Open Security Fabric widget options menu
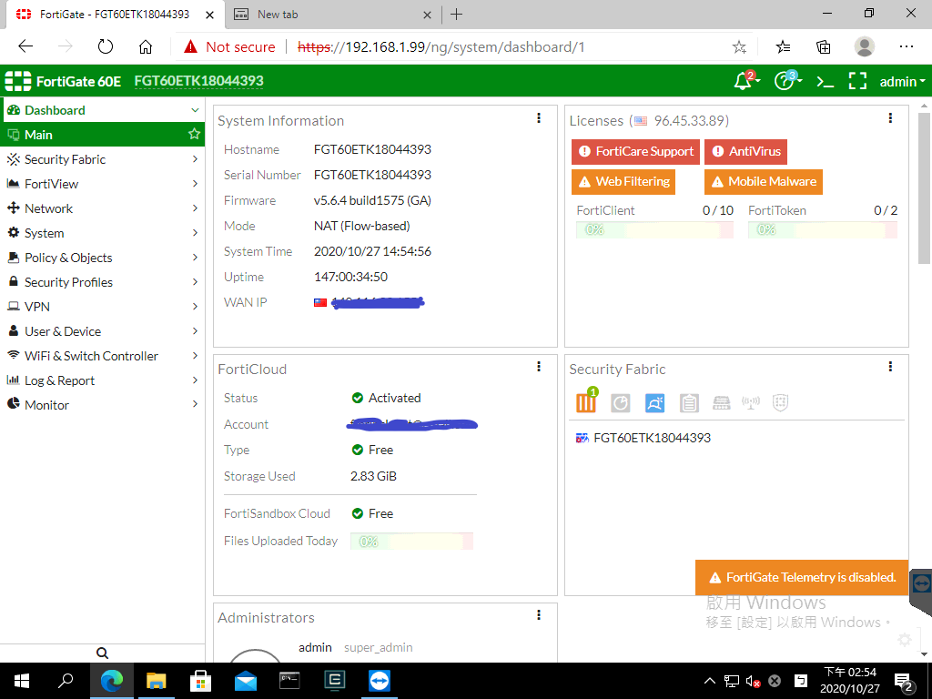Screen dimensions: 932x699 (890, 367)
